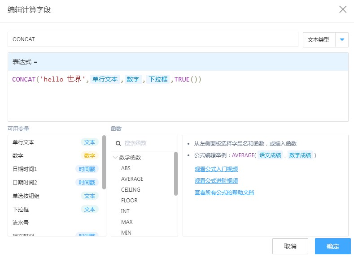Viewport: 354px width, 257px height.
Task: Pick the 下拉框 variable from the list
Action: pyautogui.click(x=21, y=209)
